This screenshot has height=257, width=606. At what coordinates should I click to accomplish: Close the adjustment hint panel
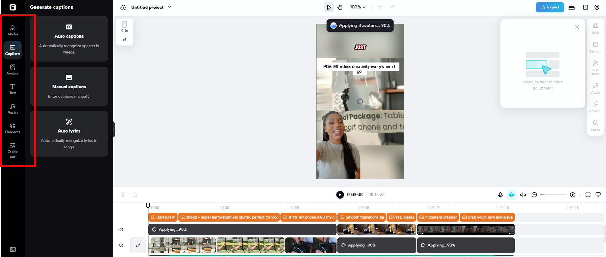point(577,27)
